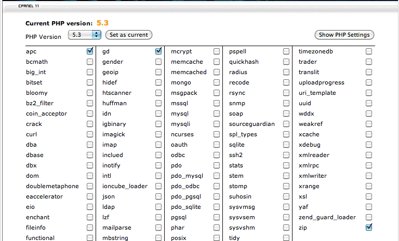The height and width of the screenshot is (241, 399).
Task: Click the CPANEL 11 header text
Action: (x=29, y=6)
